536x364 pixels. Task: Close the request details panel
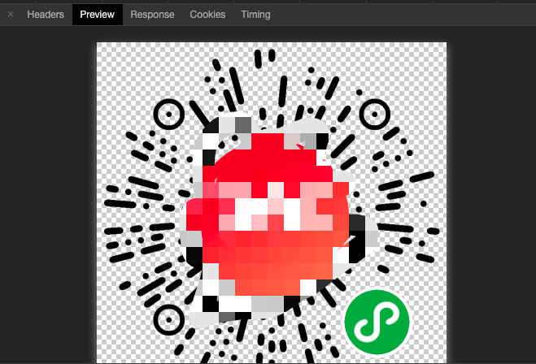pos(11,15)
